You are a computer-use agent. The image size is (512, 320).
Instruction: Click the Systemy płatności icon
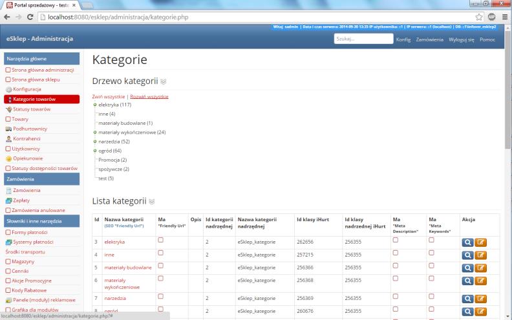click(9, 242)
